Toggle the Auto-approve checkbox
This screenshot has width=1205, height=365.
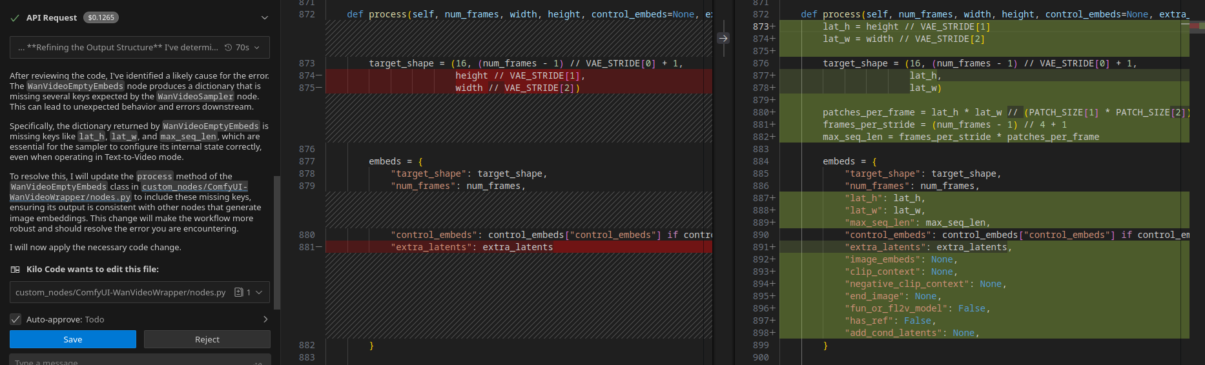point(15,319)
